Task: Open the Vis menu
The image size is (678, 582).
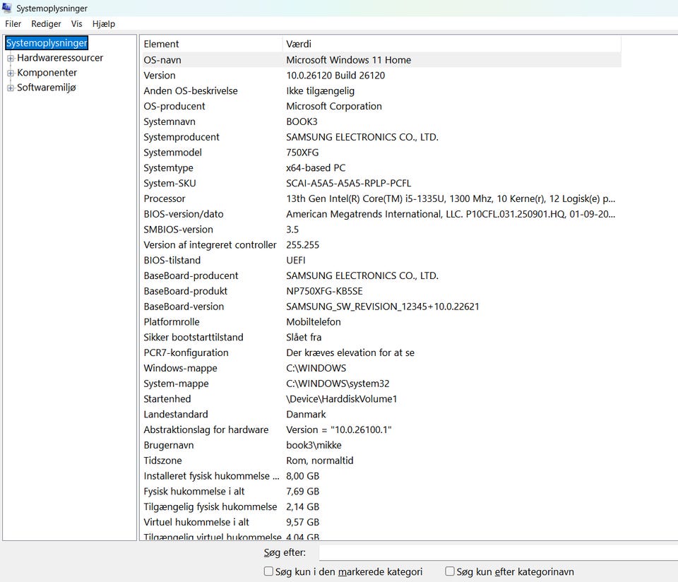Action: click(76, 24)
